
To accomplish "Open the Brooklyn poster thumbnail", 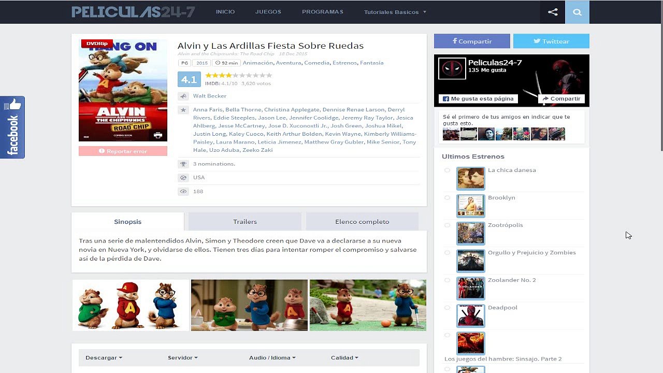I will coord(471,206).
